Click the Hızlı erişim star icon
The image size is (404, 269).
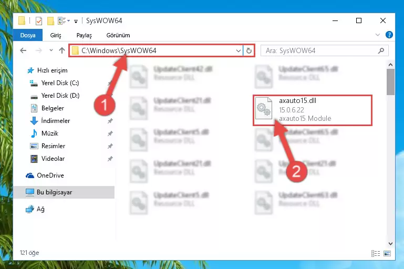pos(30,70)
